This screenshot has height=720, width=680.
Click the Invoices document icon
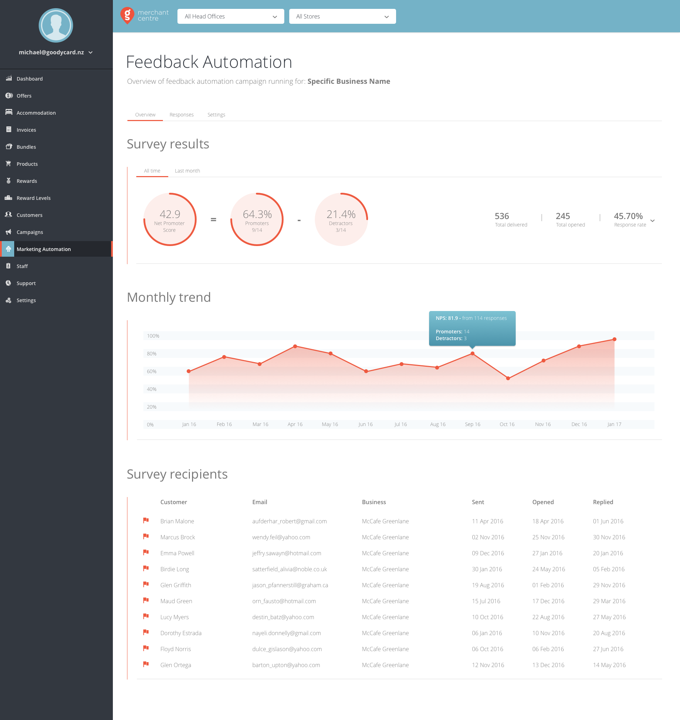pyautogui.click(x=9, y=130)
